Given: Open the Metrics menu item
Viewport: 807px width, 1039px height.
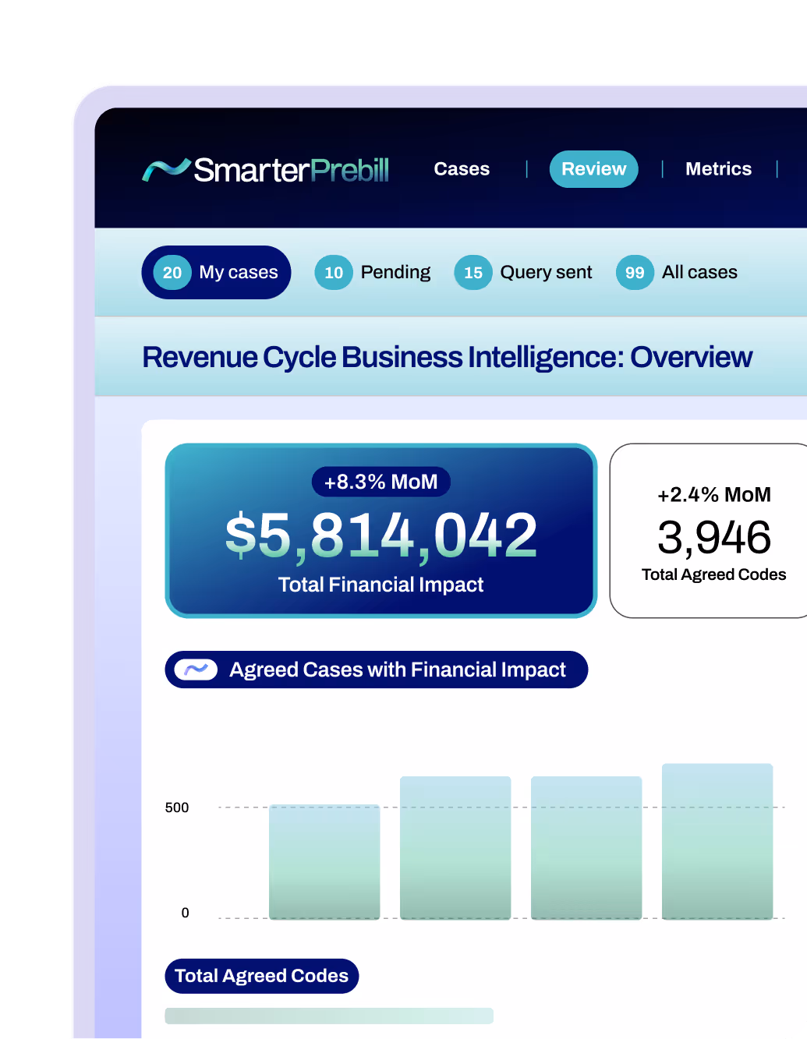Looking at the screenshot, I should [718, 169].
